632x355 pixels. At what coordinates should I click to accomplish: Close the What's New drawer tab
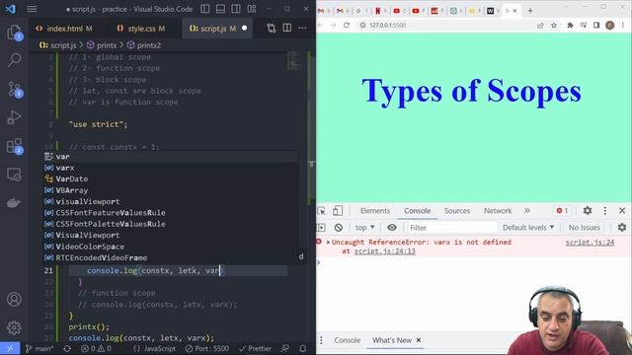419,340
